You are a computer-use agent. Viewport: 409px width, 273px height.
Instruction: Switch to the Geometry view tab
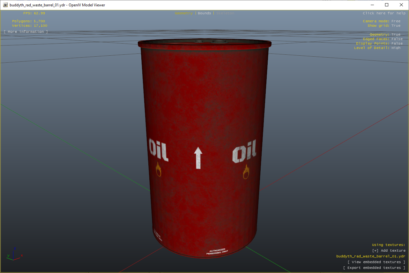[183, 13]
